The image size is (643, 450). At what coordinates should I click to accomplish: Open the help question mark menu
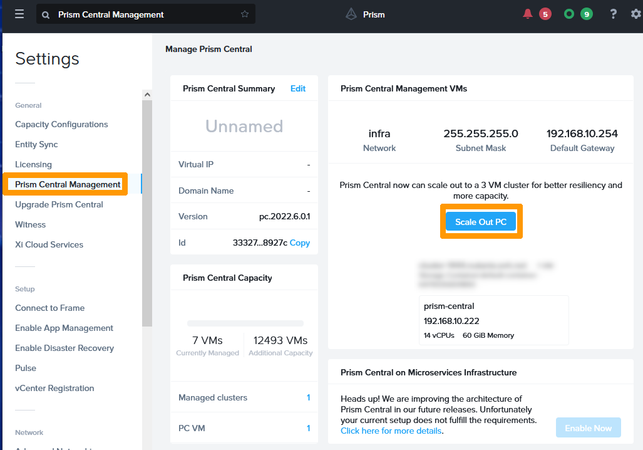pyautogui.click(x=614, y=14)
